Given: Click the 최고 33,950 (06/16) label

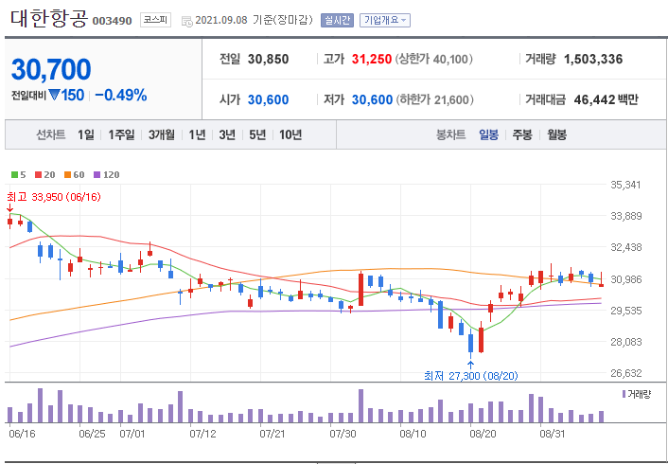Looking at the screenshot, I should click(54, 197).
